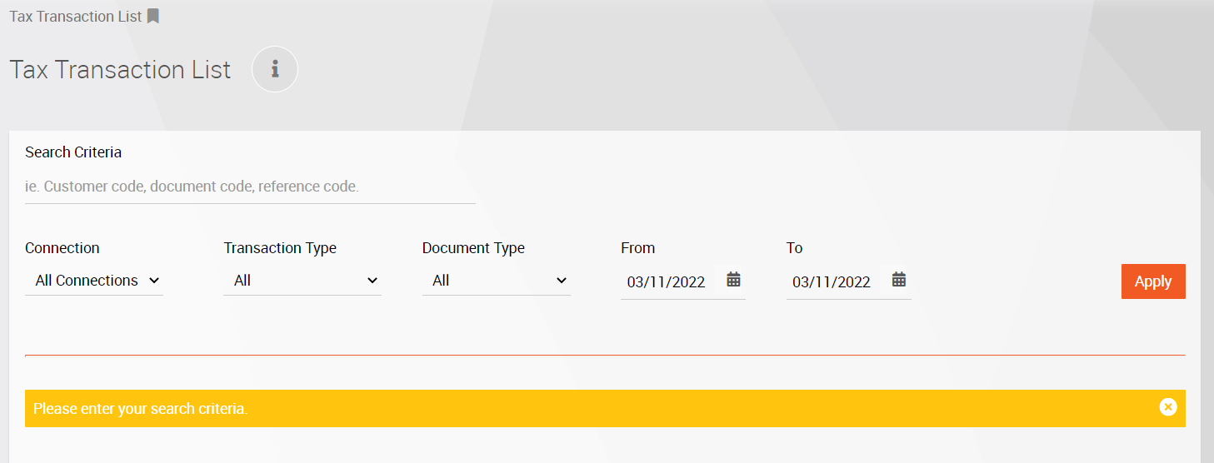Click the To label
The height and width of the screenshot is (463, 1214).
(794, 248)
